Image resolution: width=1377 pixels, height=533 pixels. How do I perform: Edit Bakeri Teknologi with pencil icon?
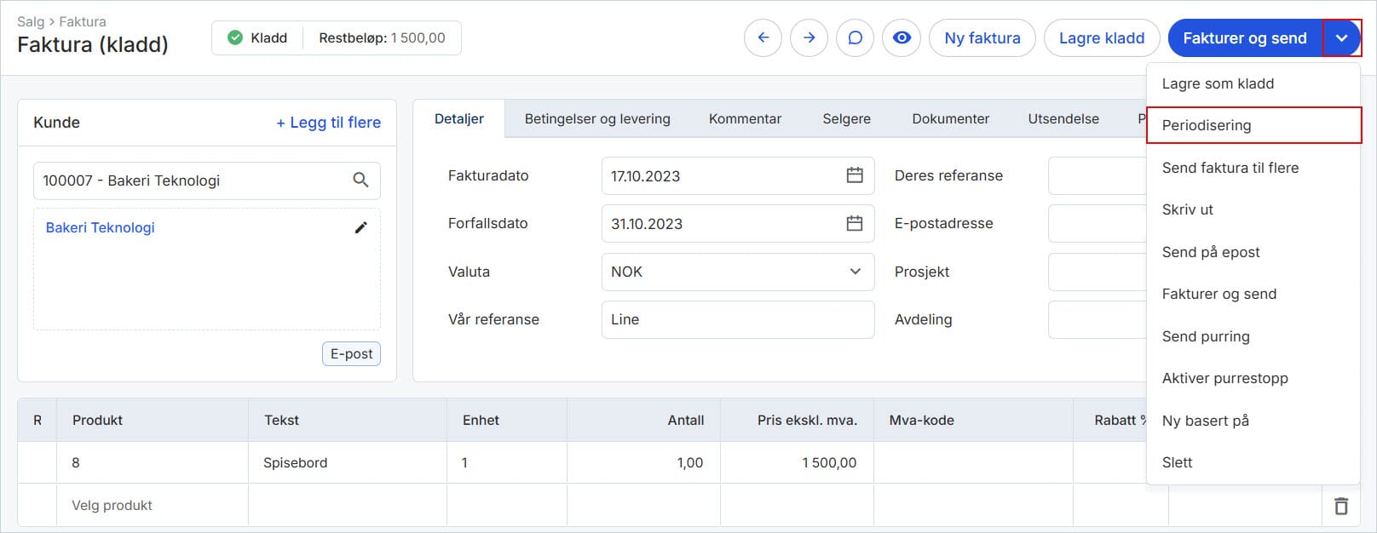tap(360, 227)
